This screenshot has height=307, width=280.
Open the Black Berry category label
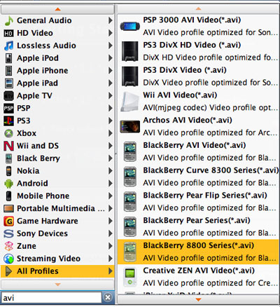[38, 158]
